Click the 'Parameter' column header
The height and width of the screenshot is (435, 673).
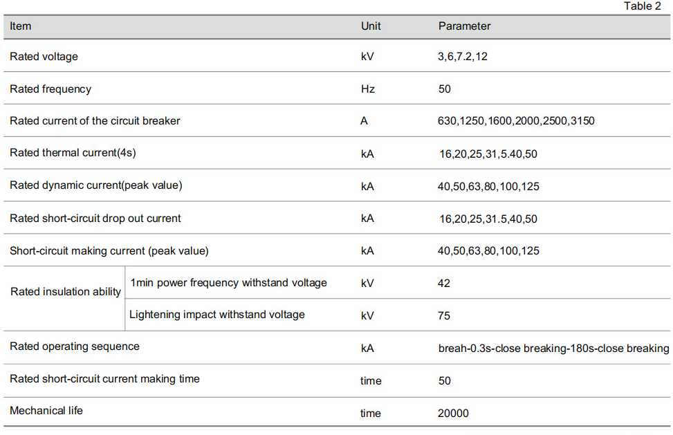point(464,26)
